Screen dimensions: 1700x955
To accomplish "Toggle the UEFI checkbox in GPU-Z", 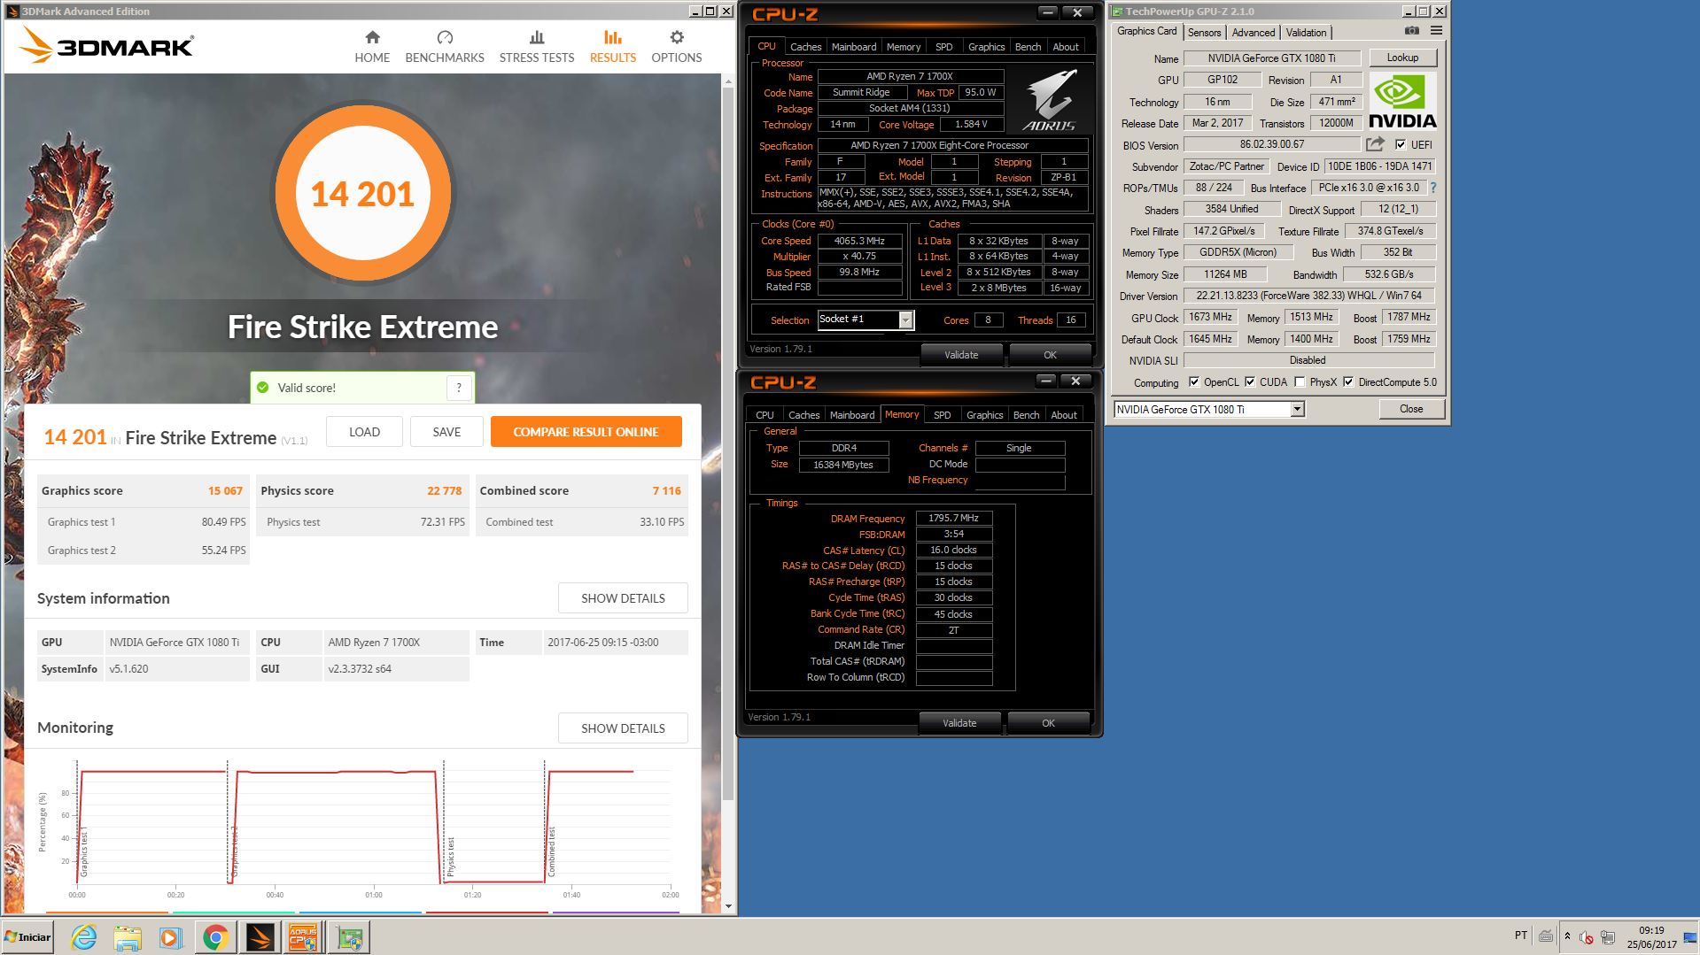I will coord(1401,144).
